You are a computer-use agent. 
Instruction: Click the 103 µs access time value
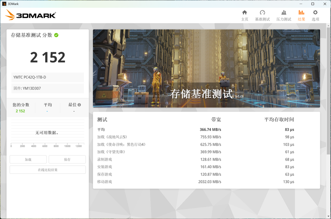[289, 145]
